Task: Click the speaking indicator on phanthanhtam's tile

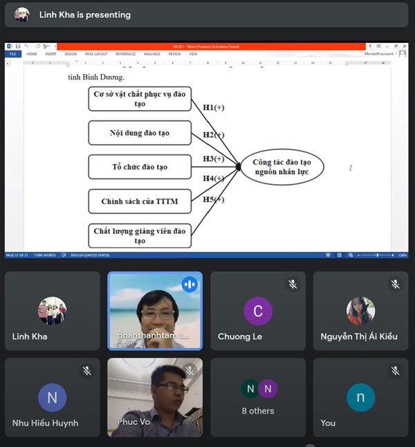Action: (189, 284)
